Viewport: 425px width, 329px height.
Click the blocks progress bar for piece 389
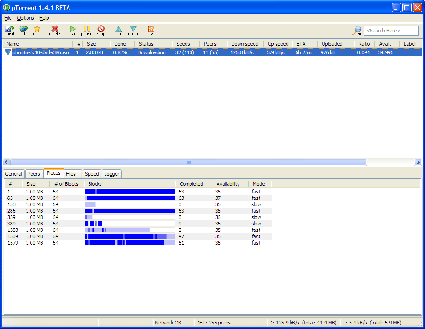(x=130, y=224)
